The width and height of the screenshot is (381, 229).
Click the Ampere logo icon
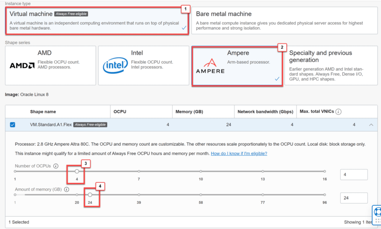[210, 66]
